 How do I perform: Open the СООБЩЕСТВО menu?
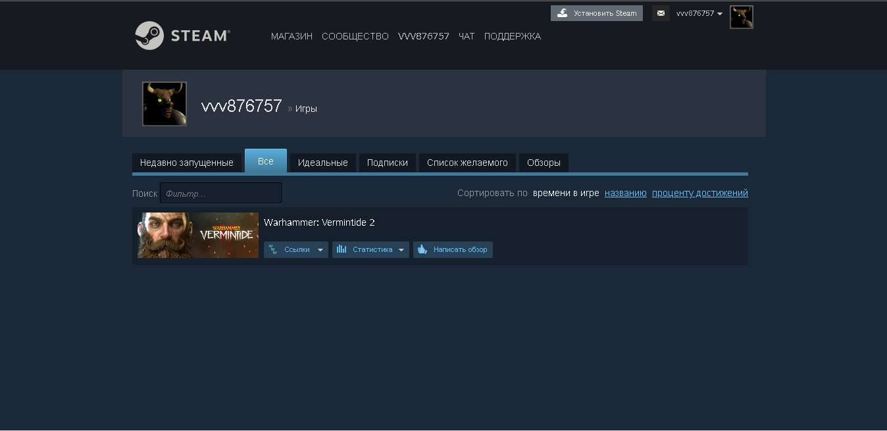pos(355,36)
